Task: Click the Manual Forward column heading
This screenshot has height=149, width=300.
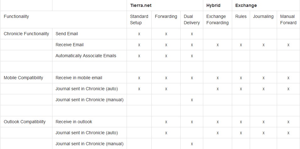Action: coord(288,19)
